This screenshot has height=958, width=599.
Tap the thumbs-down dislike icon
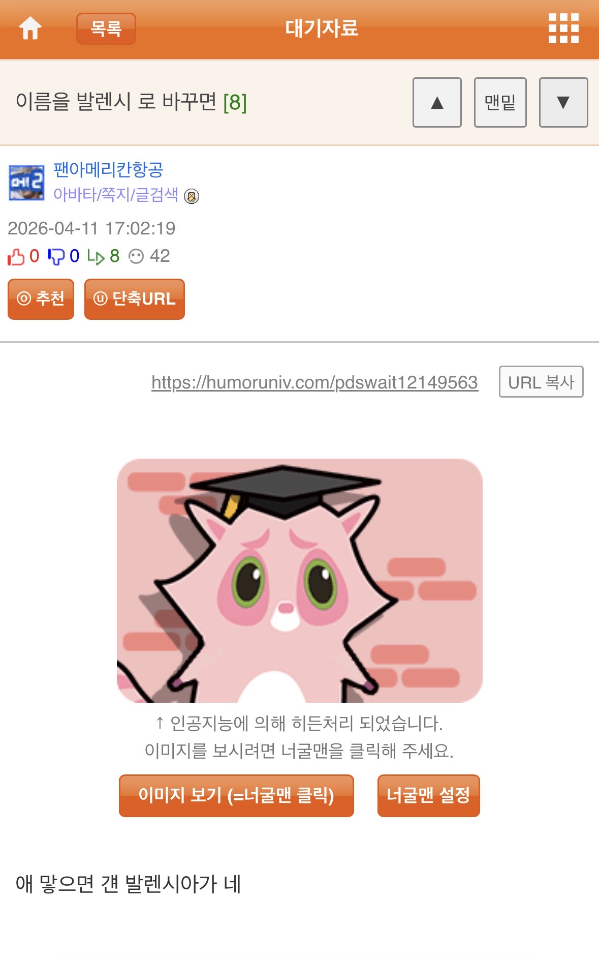[x=56, y=256]
